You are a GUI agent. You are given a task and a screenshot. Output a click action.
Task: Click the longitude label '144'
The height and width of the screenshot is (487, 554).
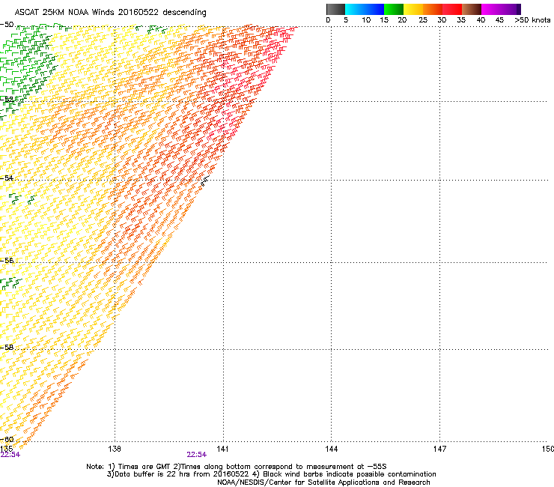[331, 449]
